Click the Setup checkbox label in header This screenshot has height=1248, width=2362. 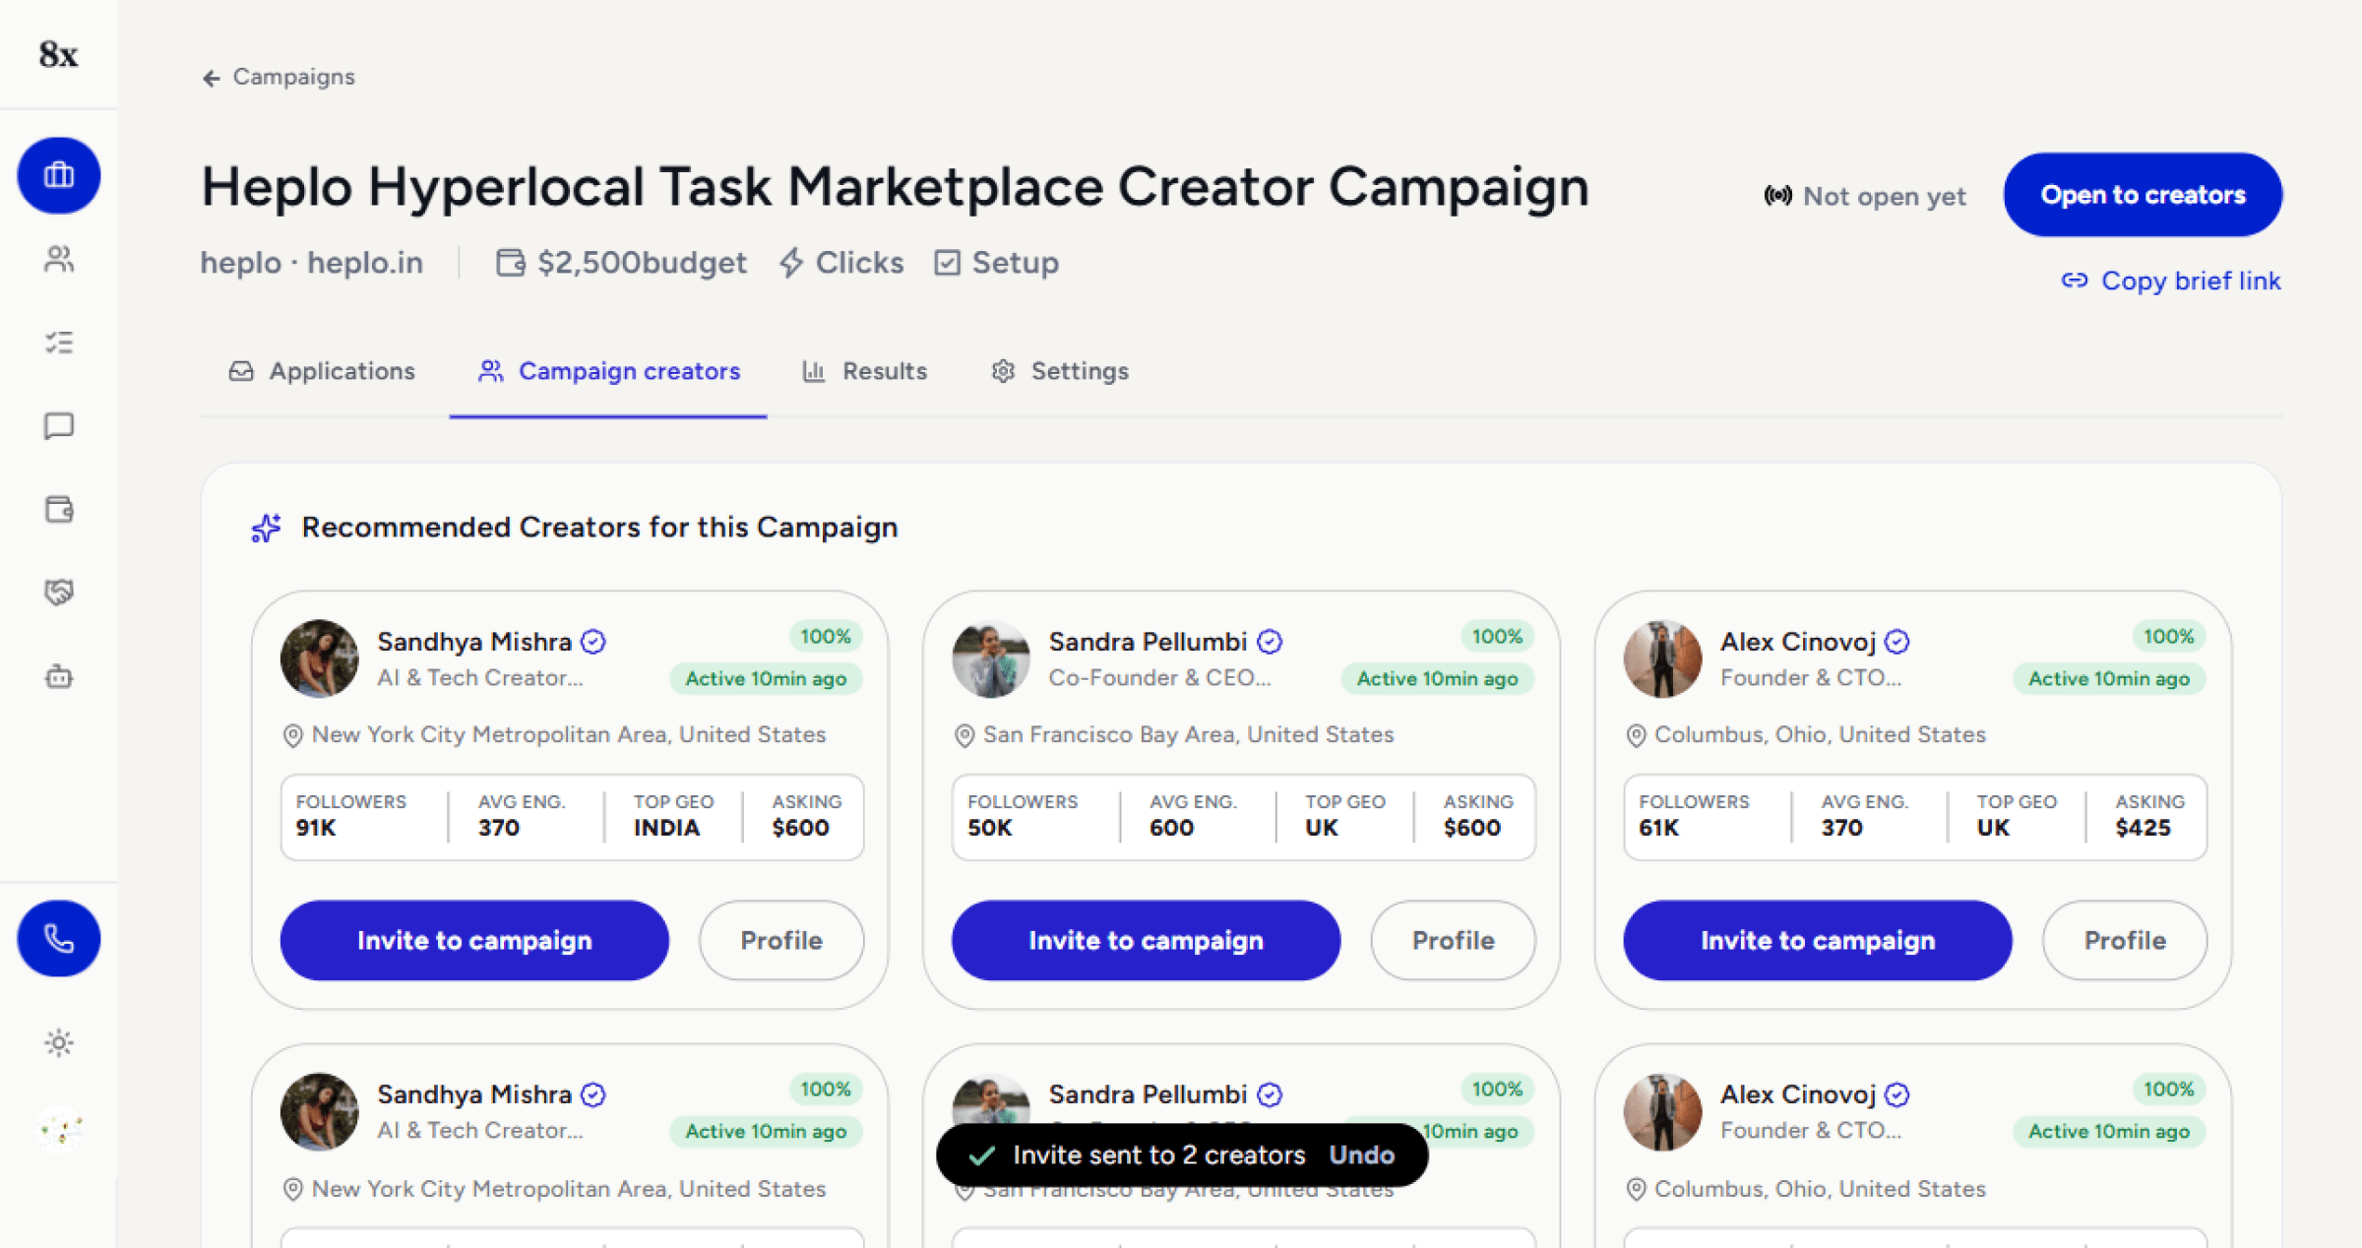click(x=996, y=263)
